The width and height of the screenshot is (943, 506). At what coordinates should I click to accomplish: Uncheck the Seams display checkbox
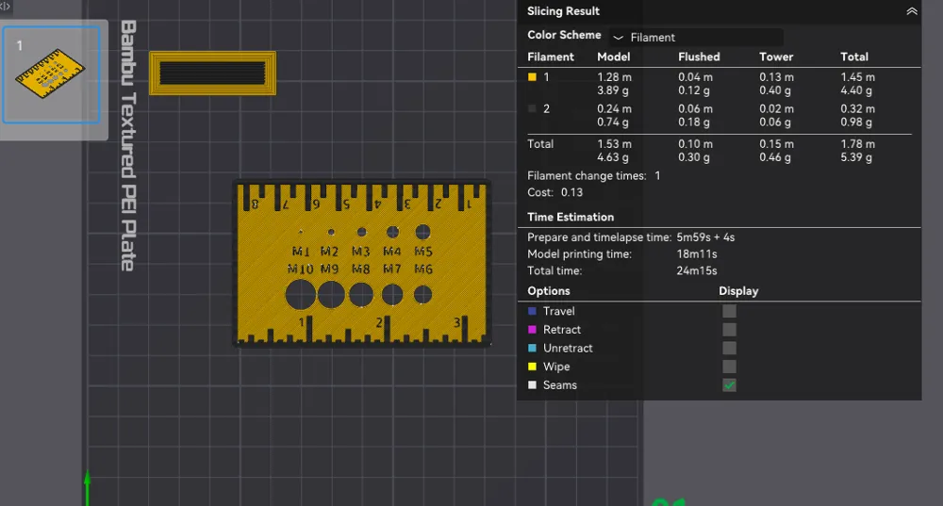[x=729, y=385]
